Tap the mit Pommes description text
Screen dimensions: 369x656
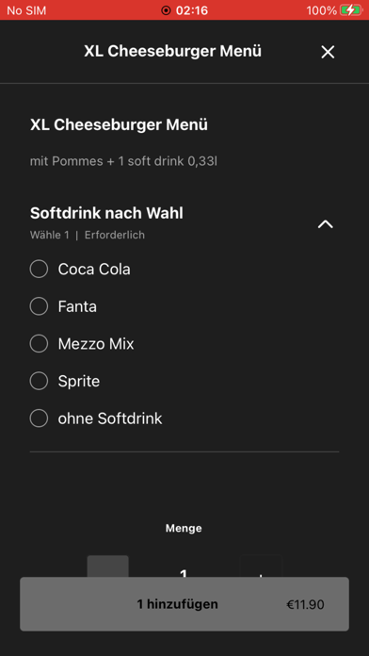123,161
